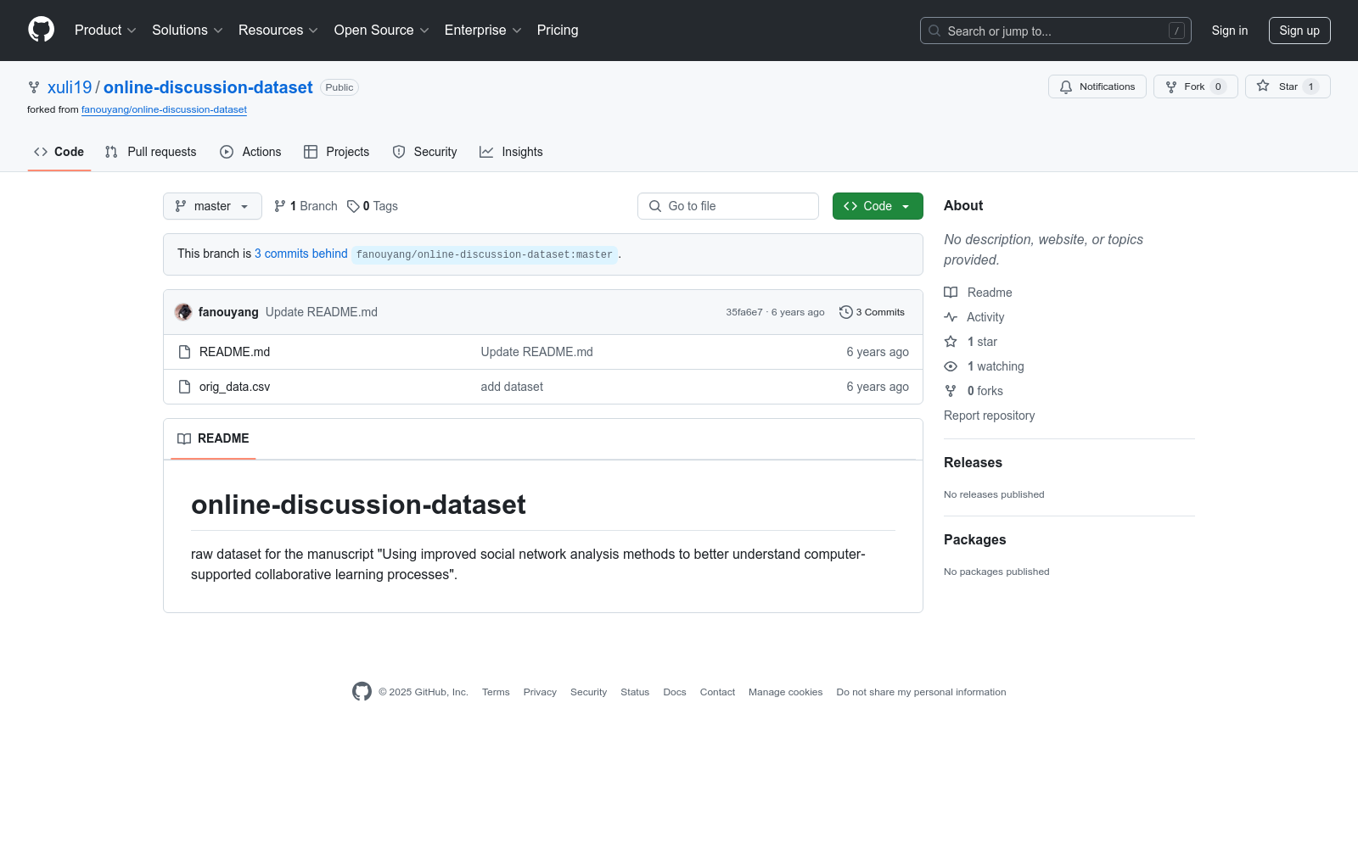Open the Actions tab
This screenshot has width=1358, height=848.
pos(250,152)
